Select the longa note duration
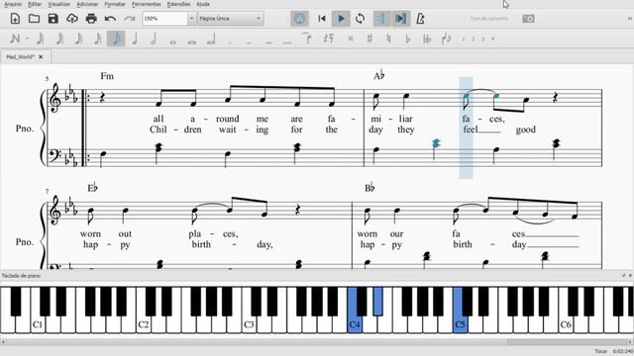The image size is (634, 356). click(x=211, y=40)
